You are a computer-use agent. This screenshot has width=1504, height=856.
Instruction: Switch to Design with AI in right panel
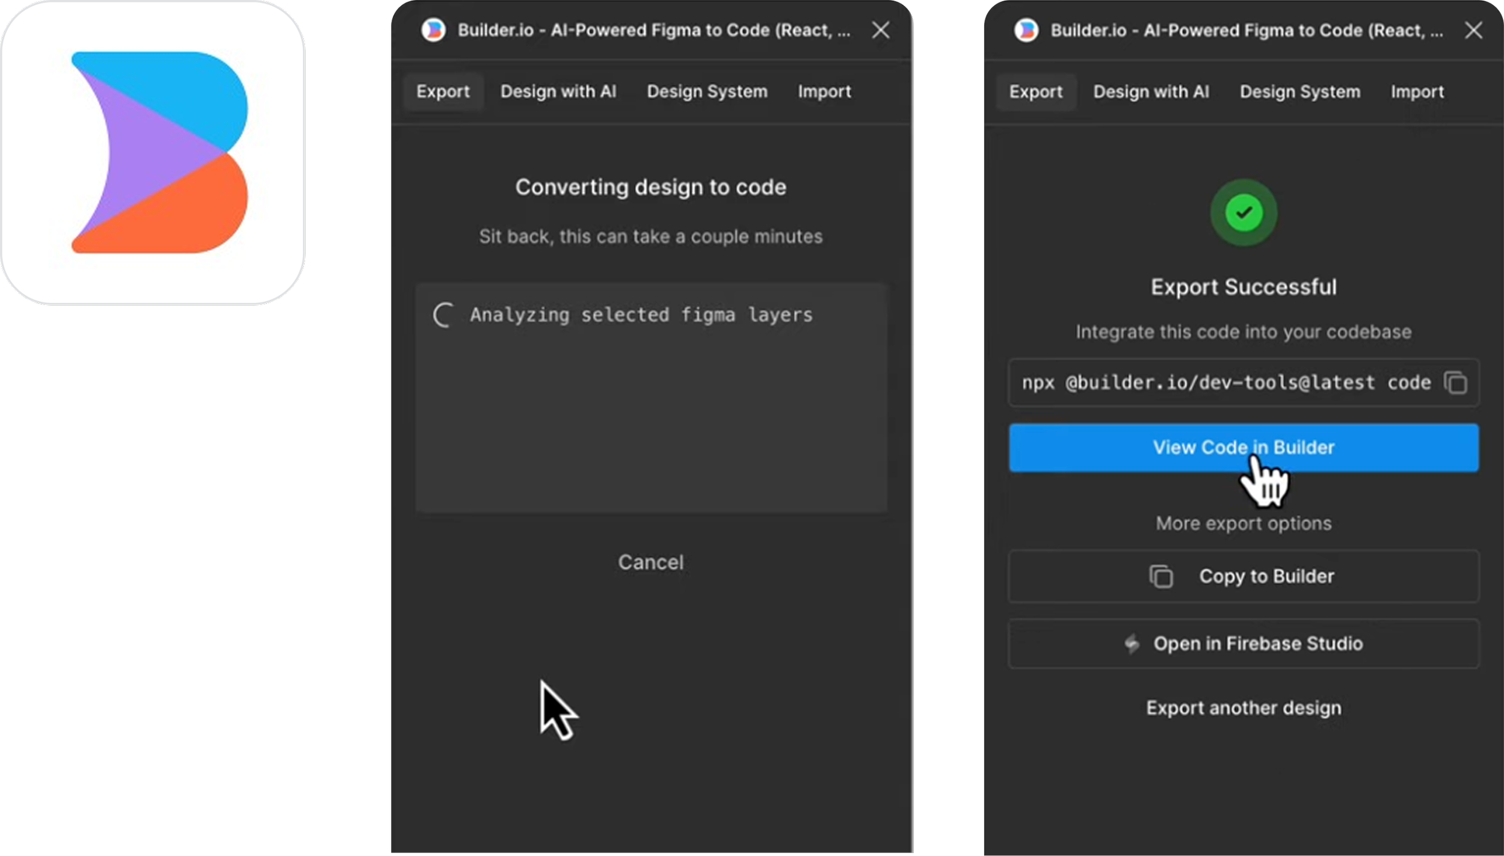coord(1151,91)
